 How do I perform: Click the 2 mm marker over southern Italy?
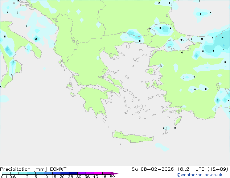pos(13,62)
